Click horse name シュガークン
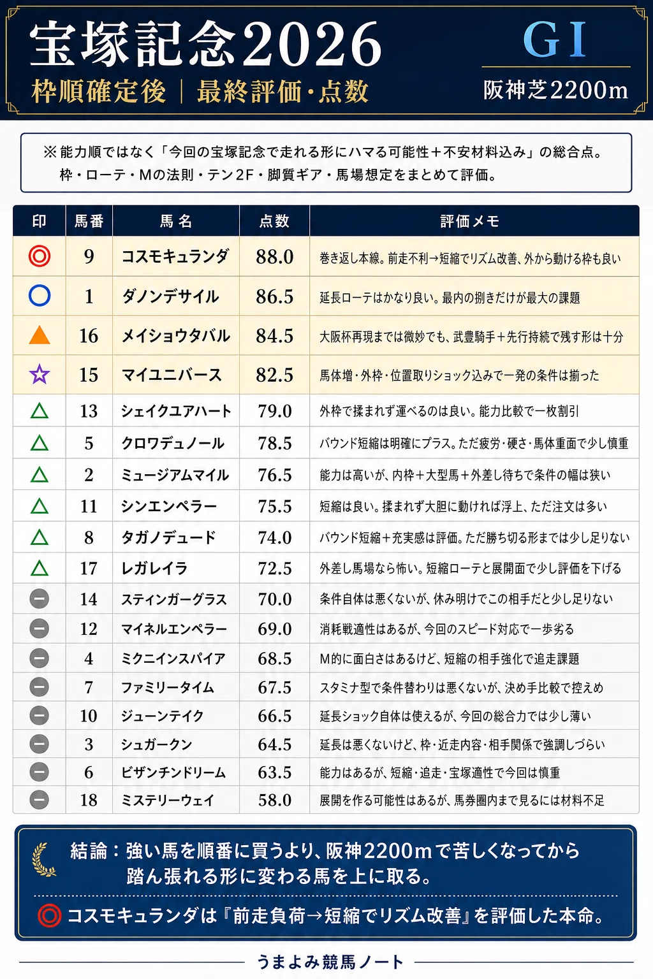653x979 pixels. pos(157,744)
